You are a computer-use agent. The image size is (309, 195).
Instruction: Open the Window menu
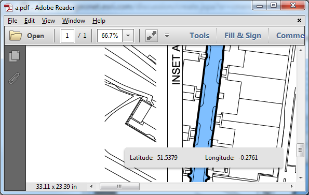[74, 21]
